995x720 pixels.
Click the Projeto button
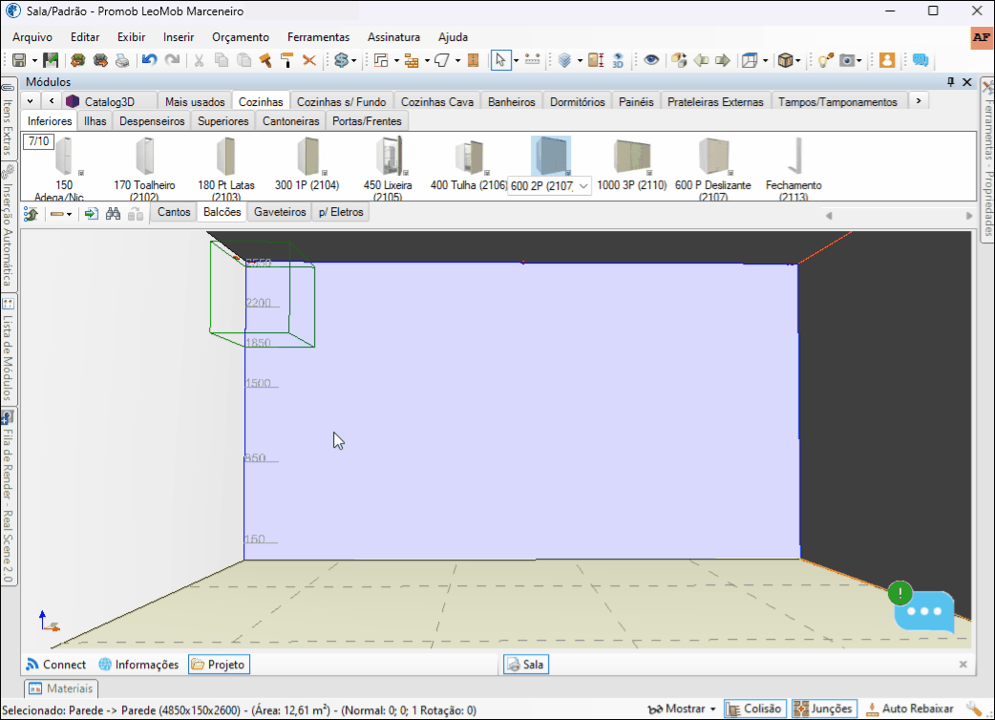[219, 665]
